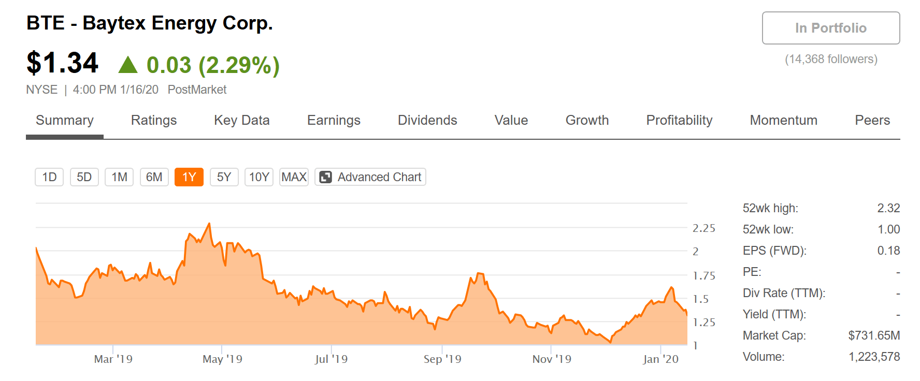Screen dimensions: 920x381
Task: Switch to the Ratings tab
Action: click(x=154, y=120)
